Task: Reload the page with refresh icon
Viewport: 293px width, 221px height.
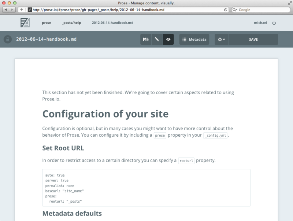Action: tap(225, 10)
